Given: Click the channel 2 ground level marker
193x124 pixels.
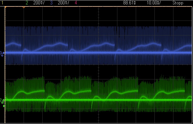Looking at the screenshot, I should [x=2, y=101].
